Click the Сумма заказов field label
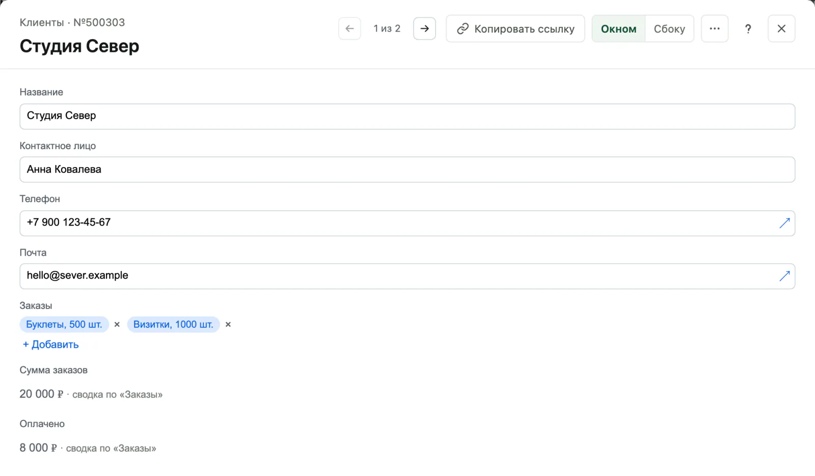 point(53,370)
